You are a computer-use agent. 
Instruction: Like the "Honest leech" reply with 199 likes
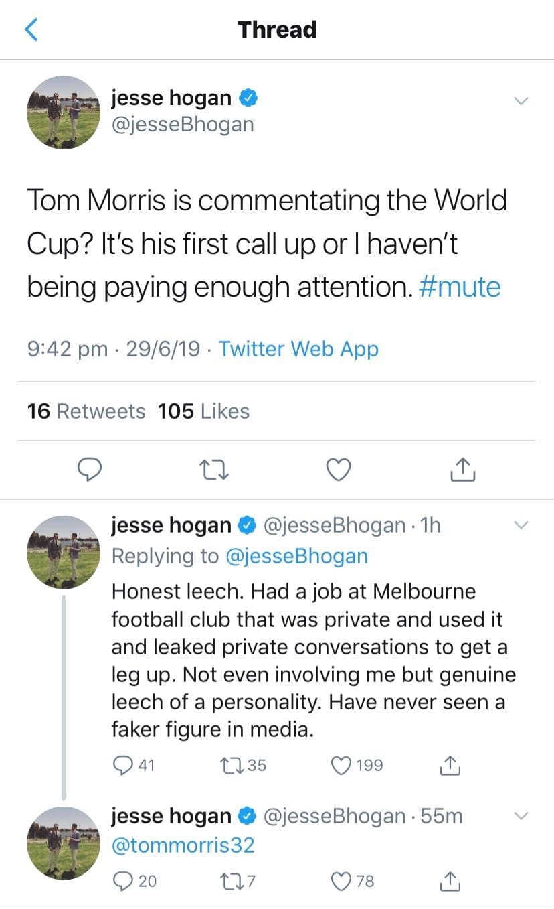click(343, 765)
